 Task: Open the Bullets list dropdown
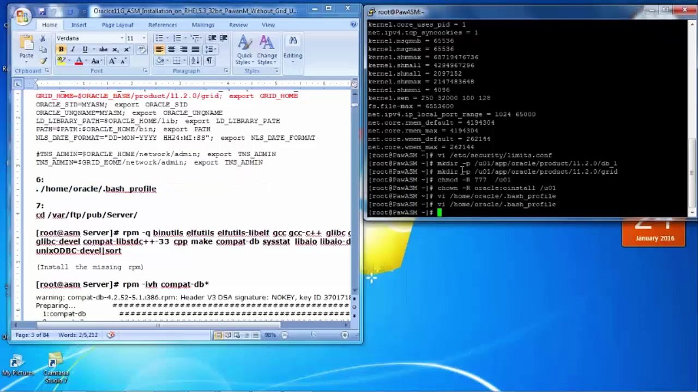[x=167, y=38]
